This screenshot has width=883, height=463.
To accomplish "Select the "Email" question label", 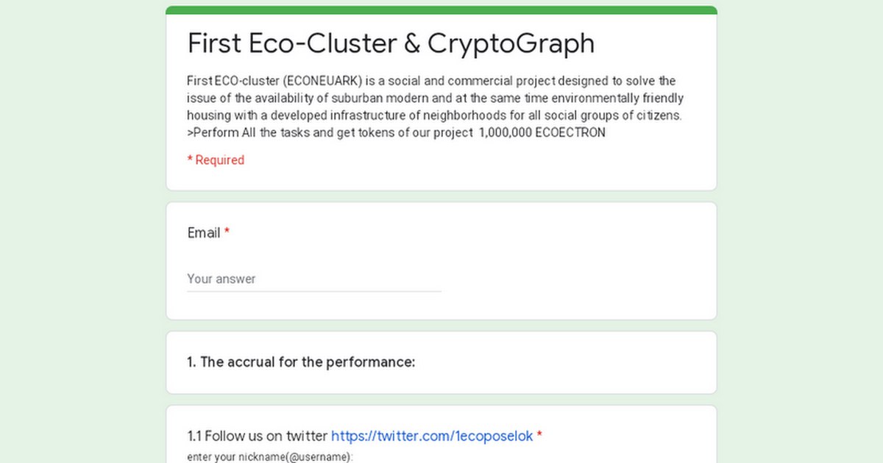I will click(204, 233).
